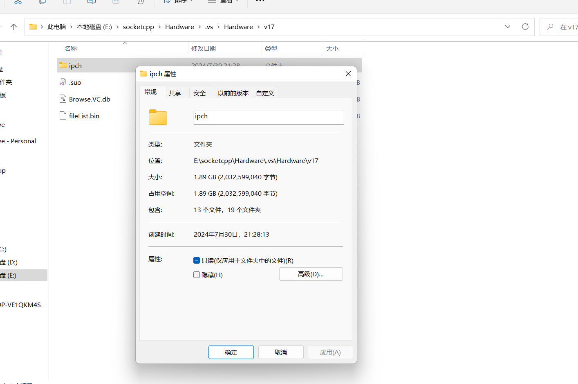Click the folder name field containing ipch

269,117
